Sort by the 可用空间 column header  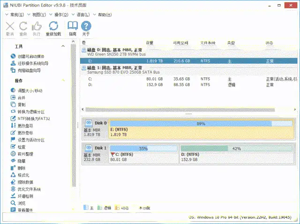[x=180, y=43]
